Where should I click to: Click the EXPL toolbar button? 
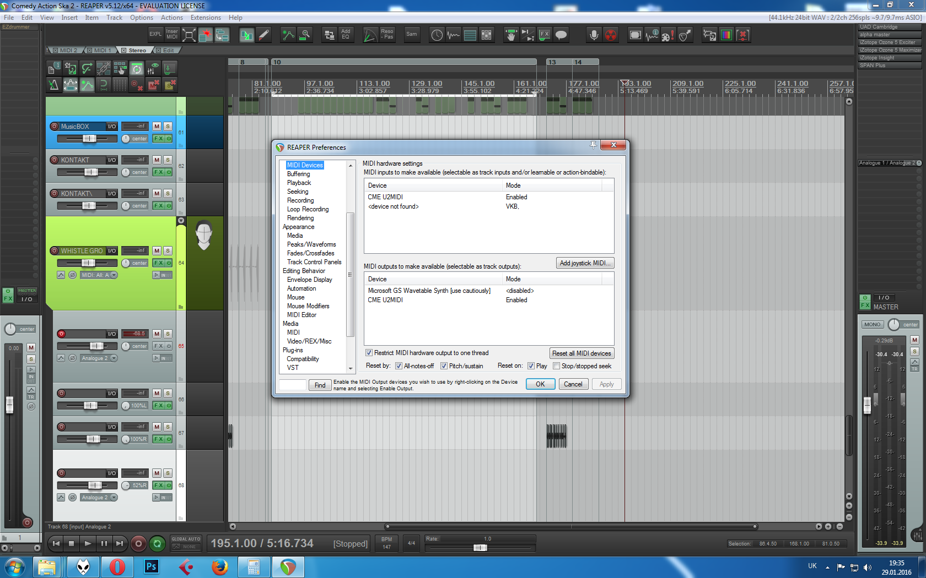(x=155, y=34)
